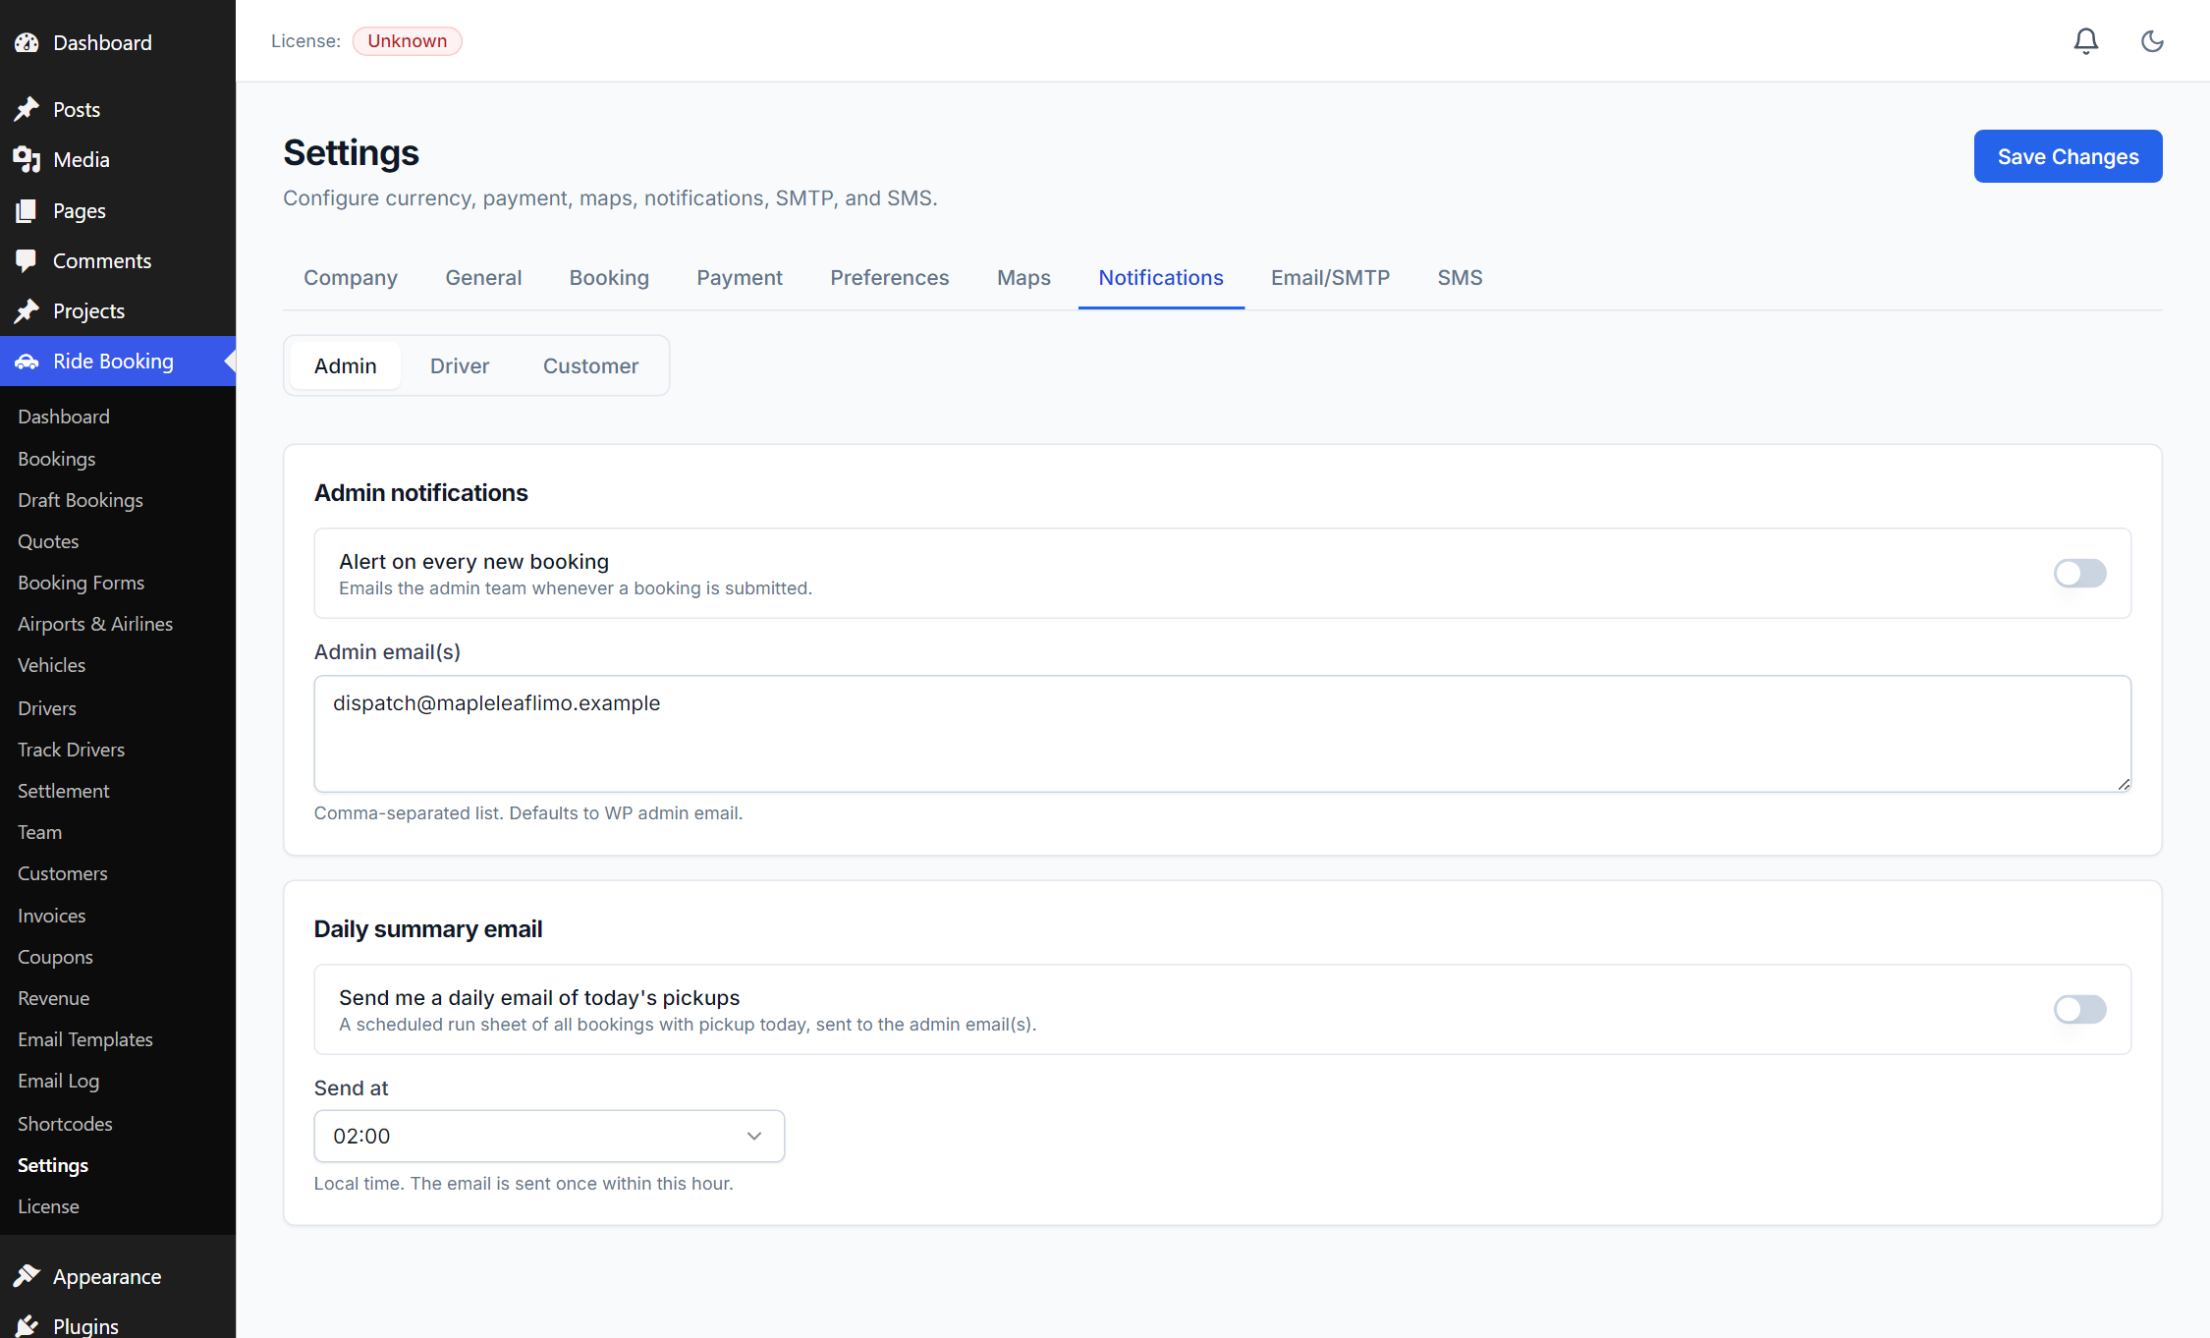This screenshot has width=2210, height=1338.
Task: Open Drivers submenu item
Action: [x=47, y=708]
